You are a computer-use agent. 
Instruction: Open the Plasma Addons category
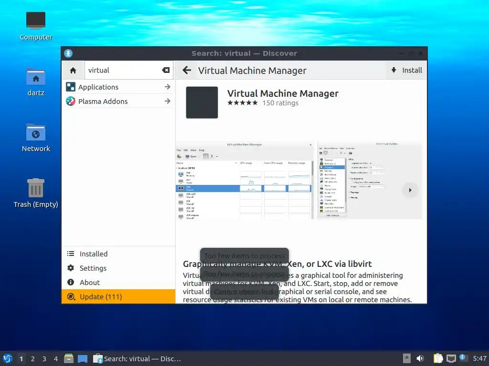[118, 102]
